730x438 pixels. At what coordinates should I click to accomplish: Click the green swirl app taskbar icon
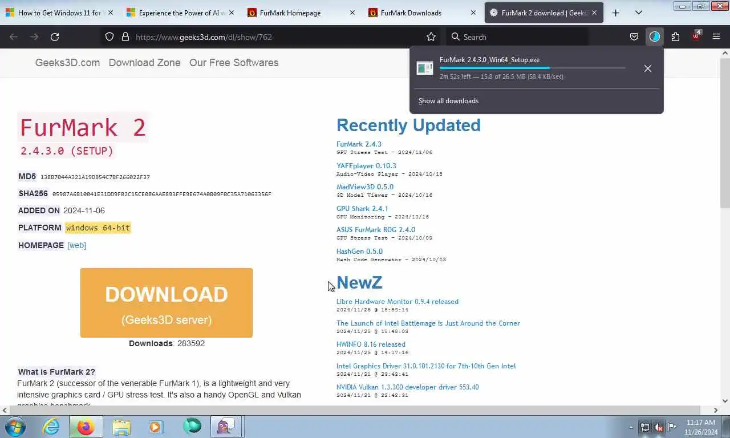192,427
